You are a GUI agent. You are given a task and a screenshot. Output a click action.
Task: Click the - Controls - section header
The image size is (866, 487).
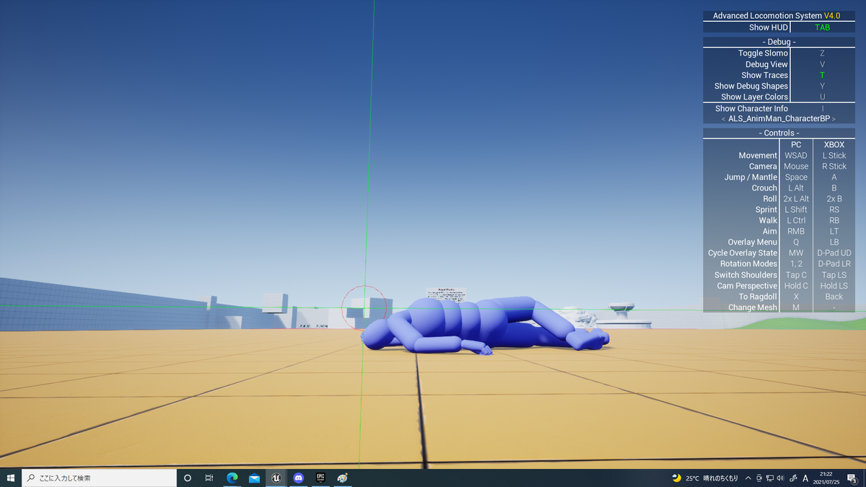(779, 133)
